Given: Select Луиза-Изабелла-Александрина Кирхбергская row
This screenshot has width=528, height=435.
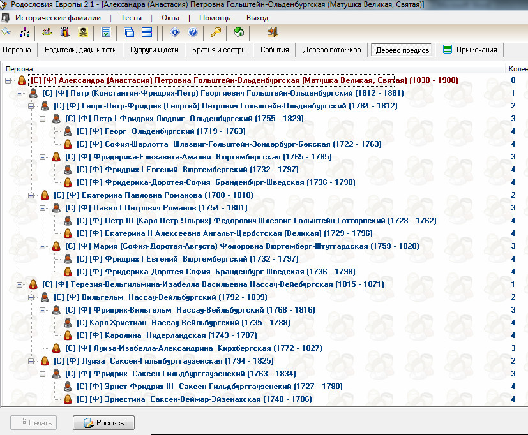Looking at the screenshot, I should pyautogui.click(x=193, y=348).
